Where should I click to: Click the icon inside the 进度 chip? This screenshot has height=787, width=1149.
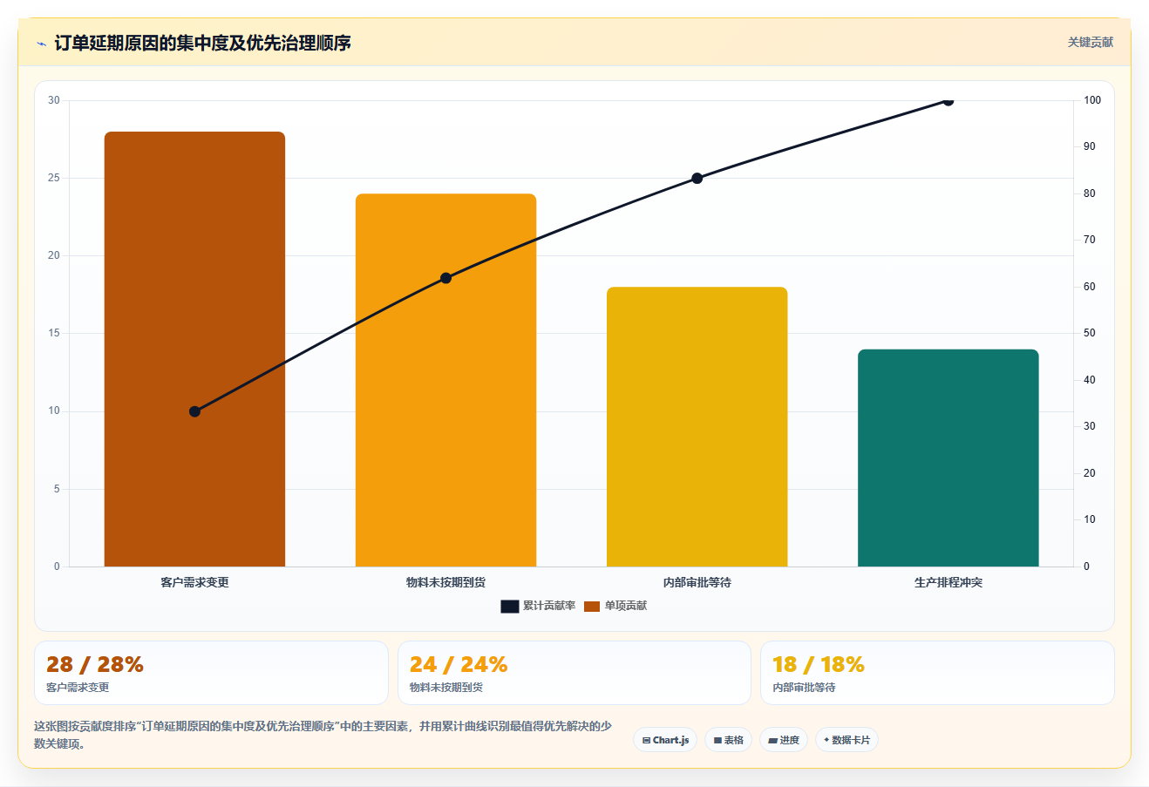point(772,740)
